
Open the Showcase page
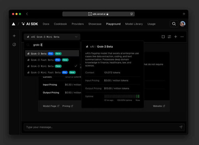(x=95, y=24)
